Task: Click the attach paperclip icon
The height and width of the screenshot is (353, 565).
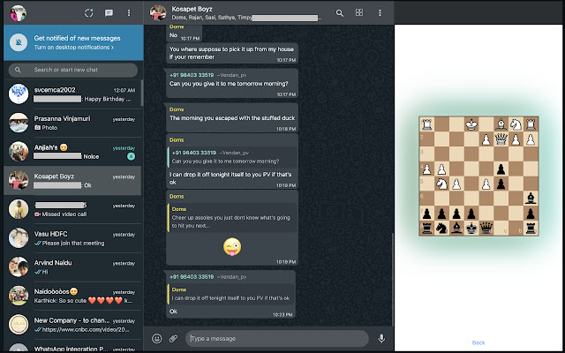Action: 174,339
